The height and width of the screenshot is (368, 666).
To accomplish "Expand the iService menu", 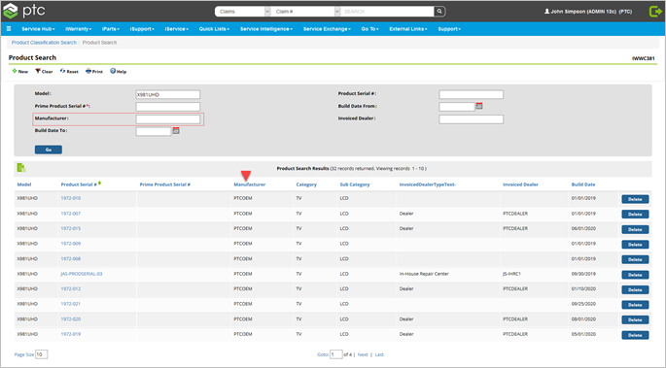I will [x=177, y=29].
